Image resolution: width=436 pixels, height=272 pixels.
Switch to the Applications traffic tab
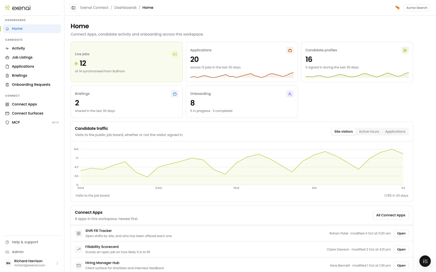click(x=395, y=132)
